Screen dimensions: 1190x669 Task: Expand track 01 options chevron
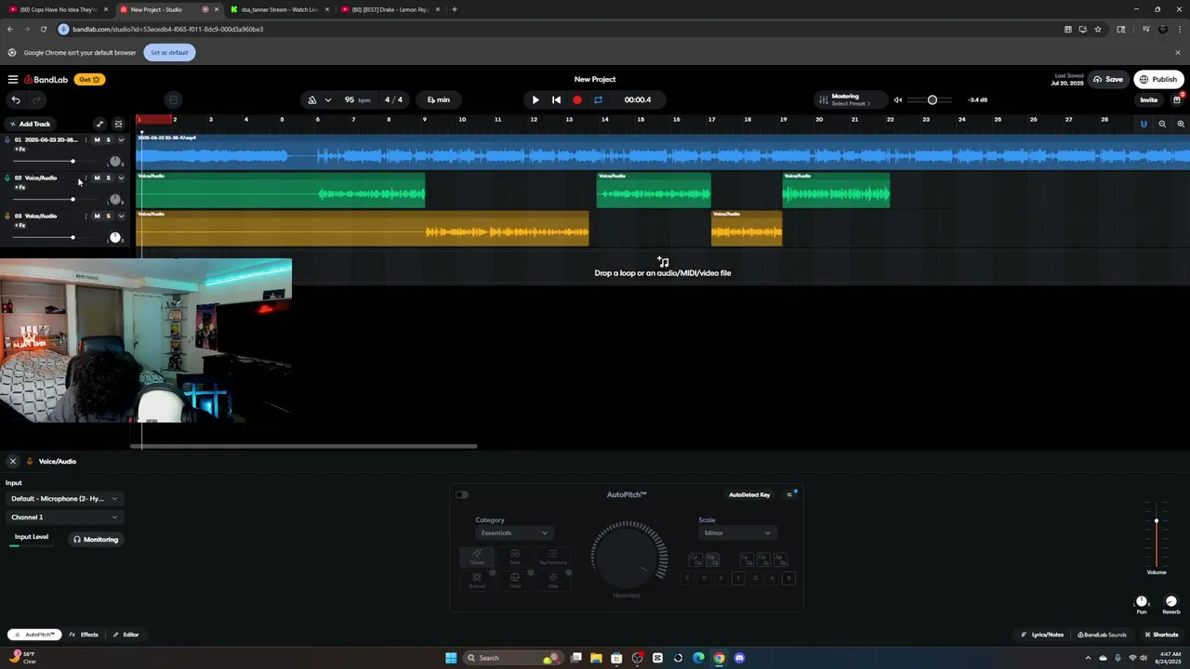121,140
